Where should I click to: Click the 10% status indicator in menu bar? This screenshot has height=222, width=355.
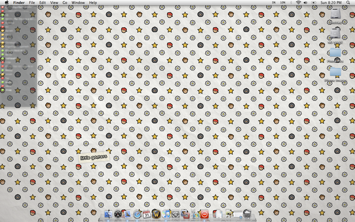pos(283,2)
